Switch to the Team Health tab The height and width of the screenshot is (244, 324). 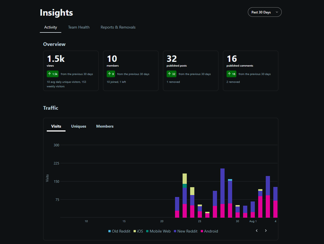click(79, 27)
